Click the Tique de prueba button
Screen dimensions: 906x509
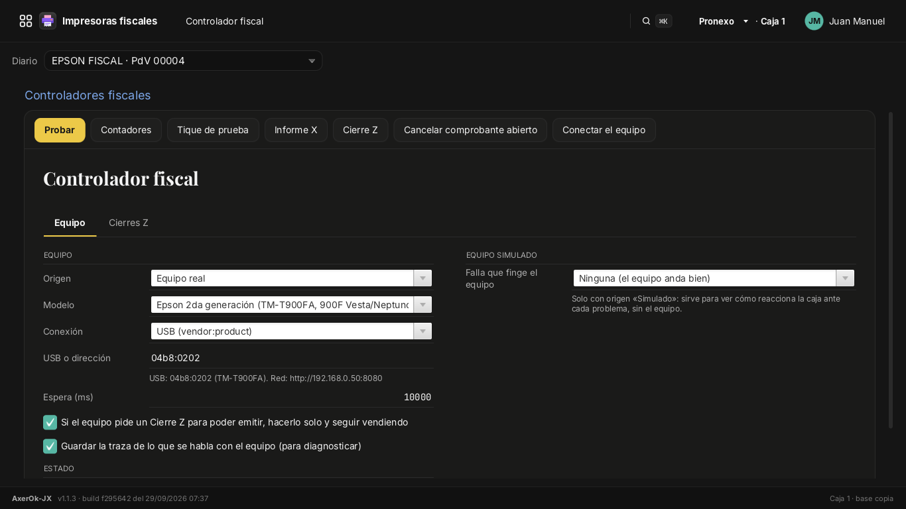[213, 130]
